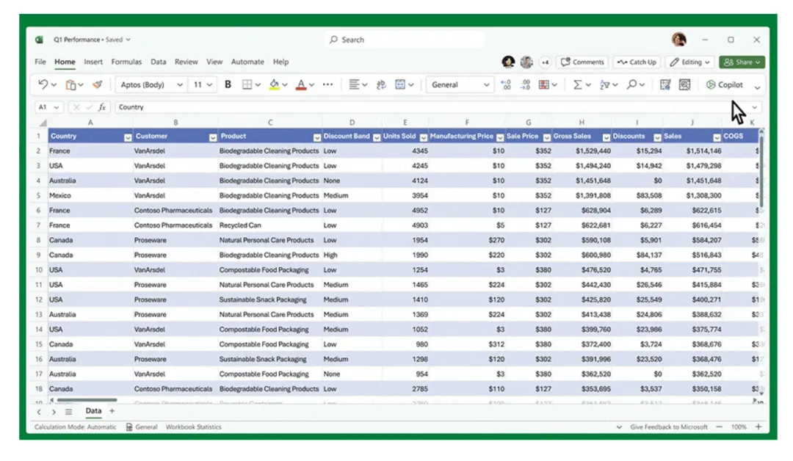Image resolution: width=793 pixels, height=461 pixels.
Task: Zoom in using the plus control
Action: [757, 426]
